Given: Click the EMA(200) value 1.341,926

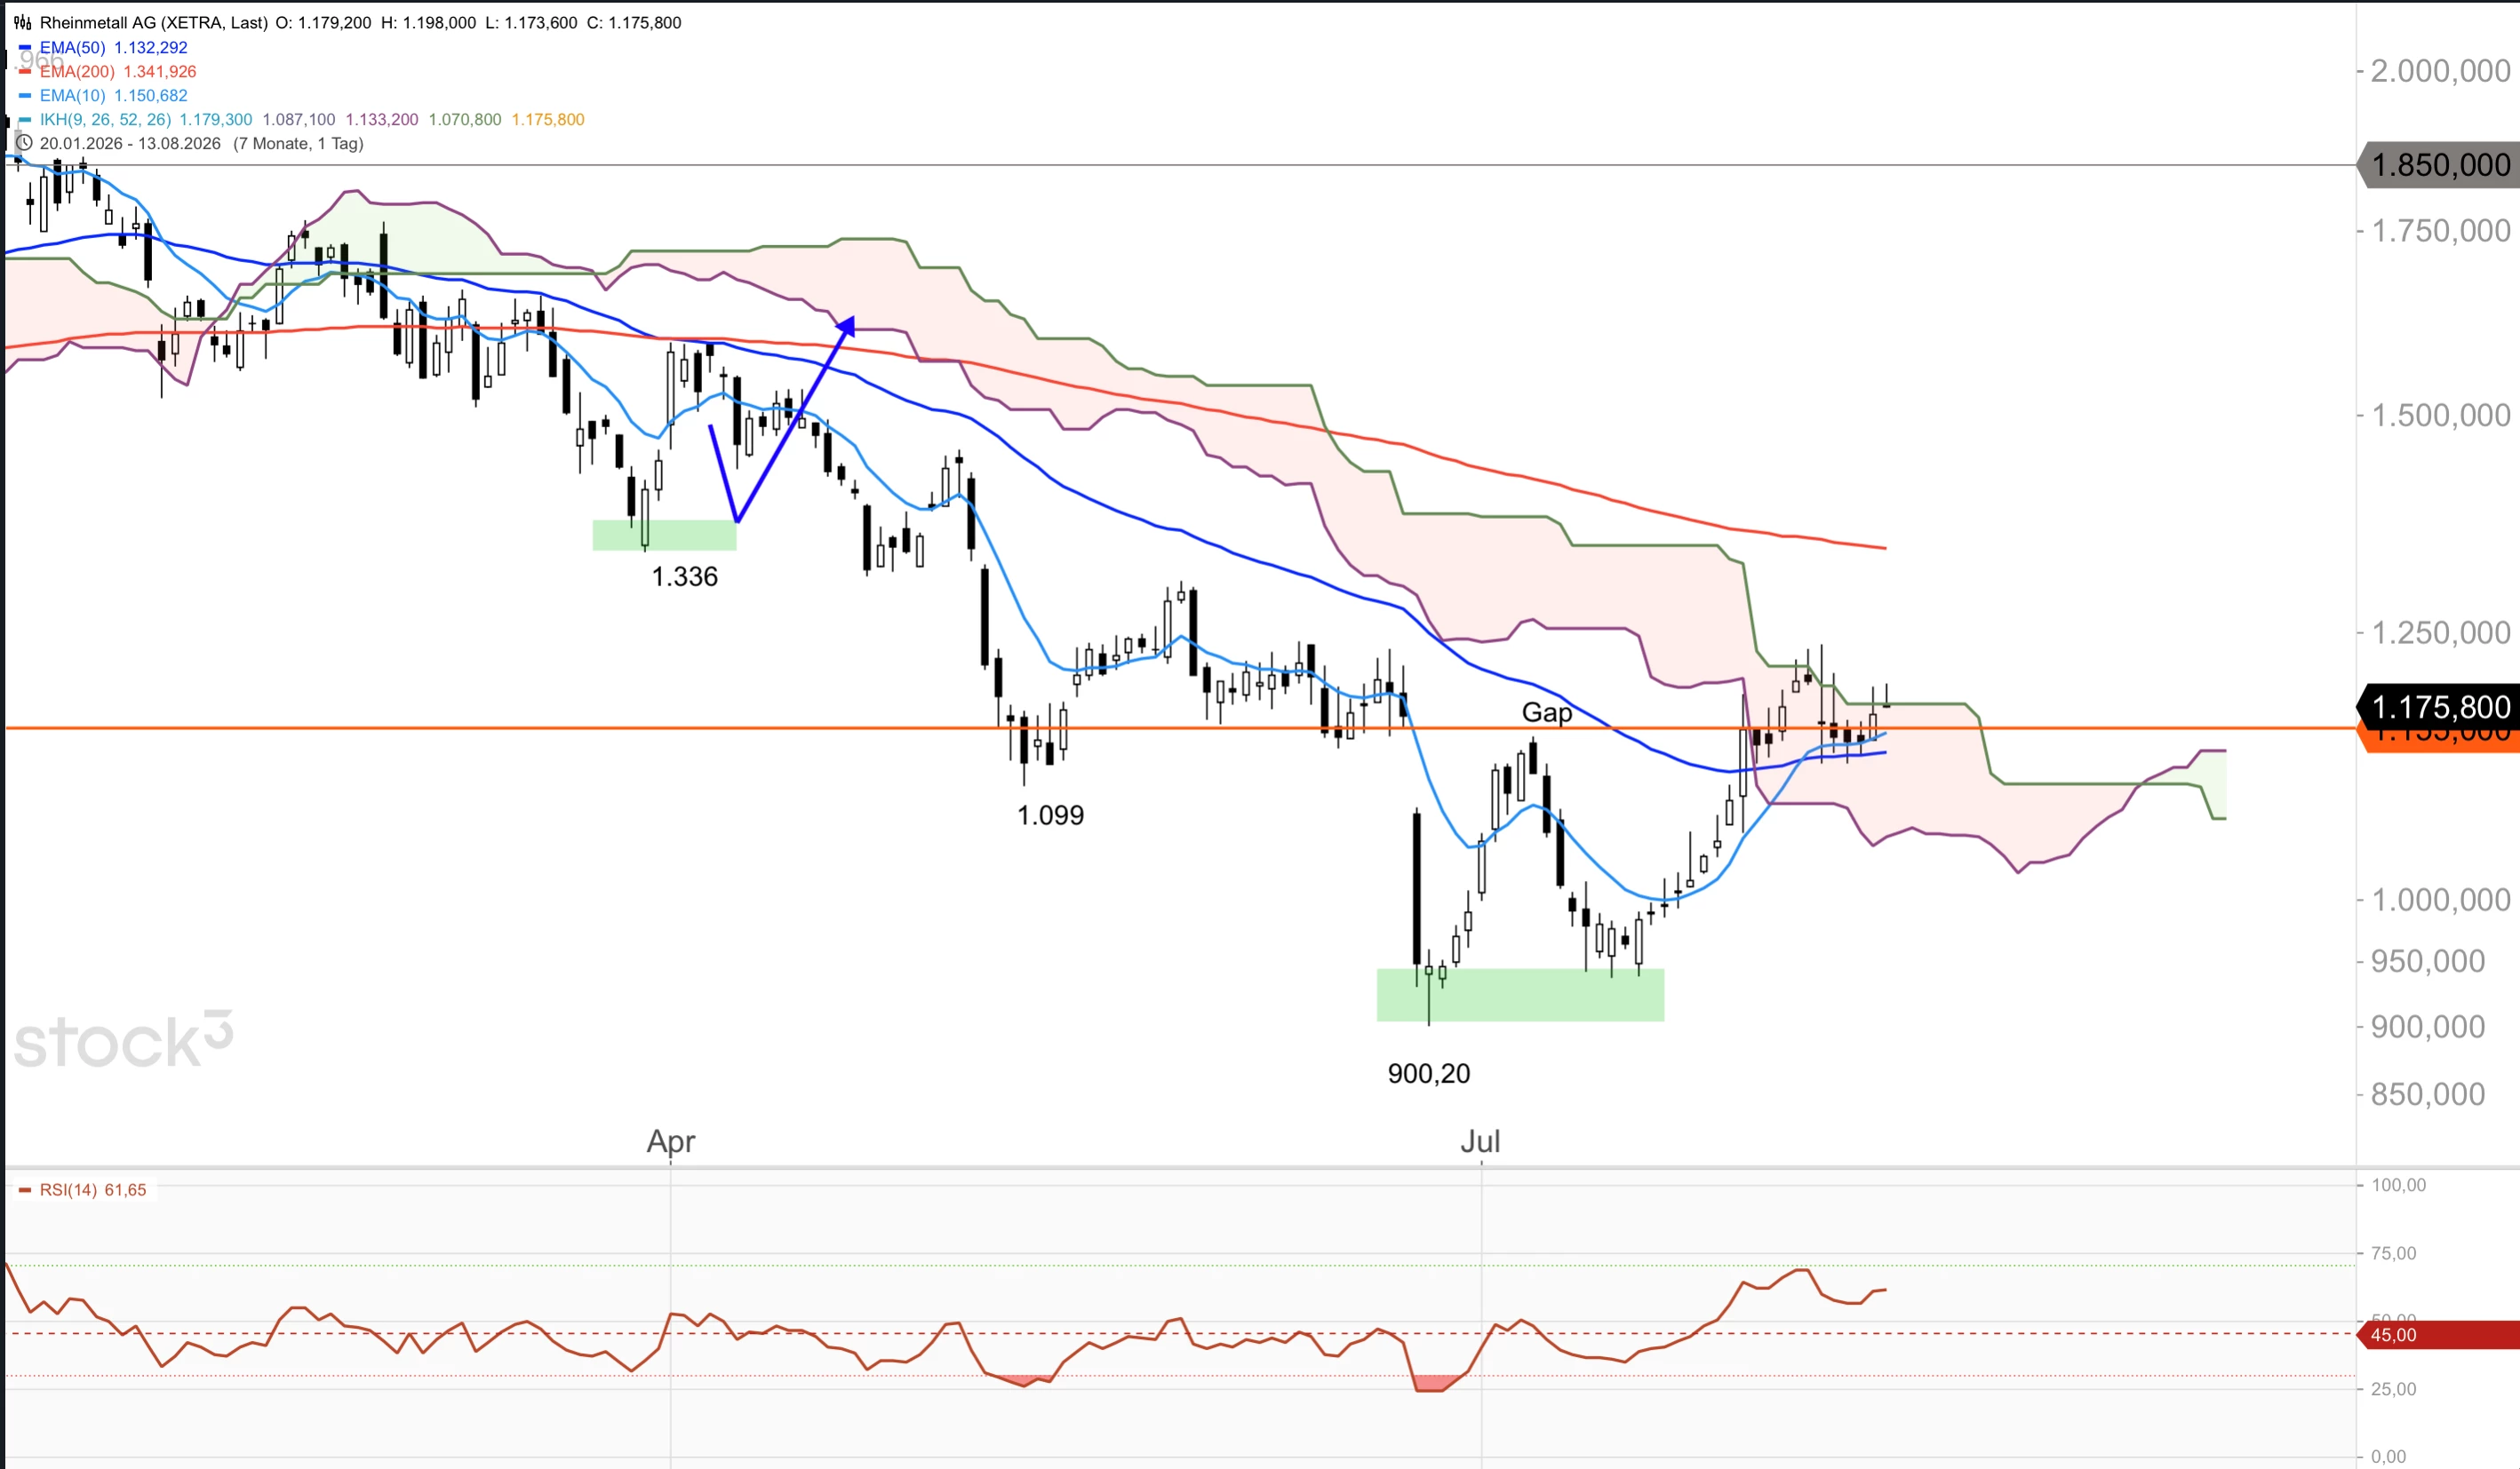Looking at the screenshot, I should tap(160, 71).
